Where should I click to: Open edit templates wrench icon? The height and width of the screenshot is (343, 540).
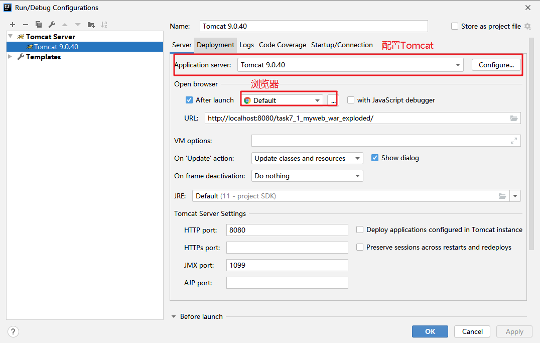click(x=52, y=25)
